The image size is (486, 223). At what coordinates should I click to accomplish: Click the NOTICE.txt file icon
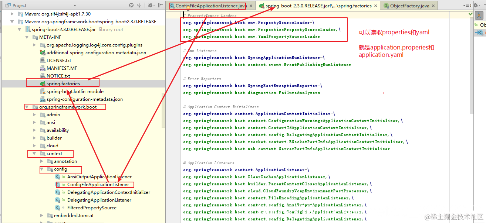(x=43, y=76)
